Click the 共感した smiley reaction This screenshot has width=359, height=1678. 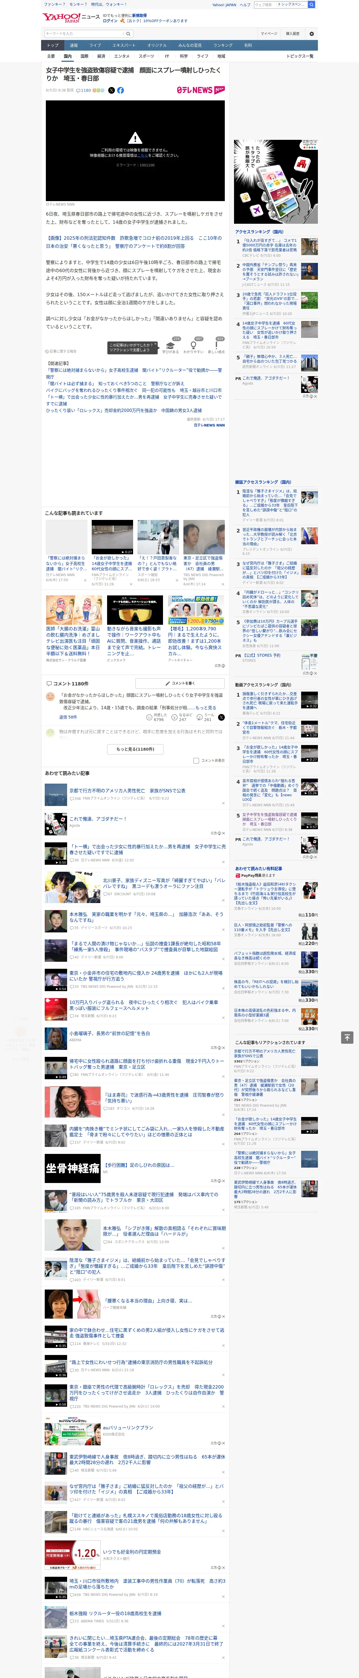(x=149, y=717)
